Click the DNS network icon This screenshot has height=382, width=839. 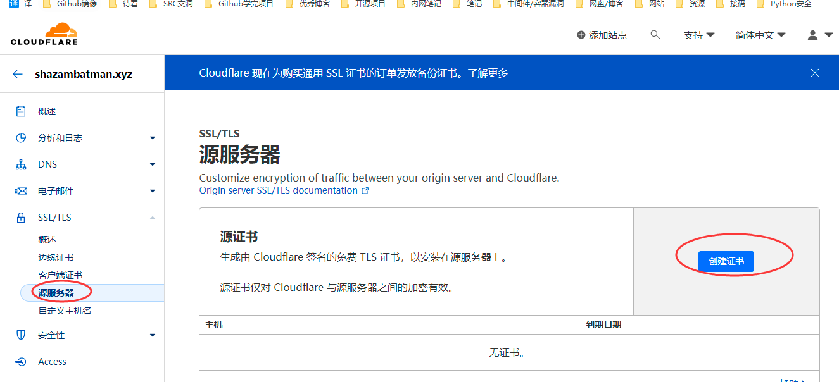21,164
